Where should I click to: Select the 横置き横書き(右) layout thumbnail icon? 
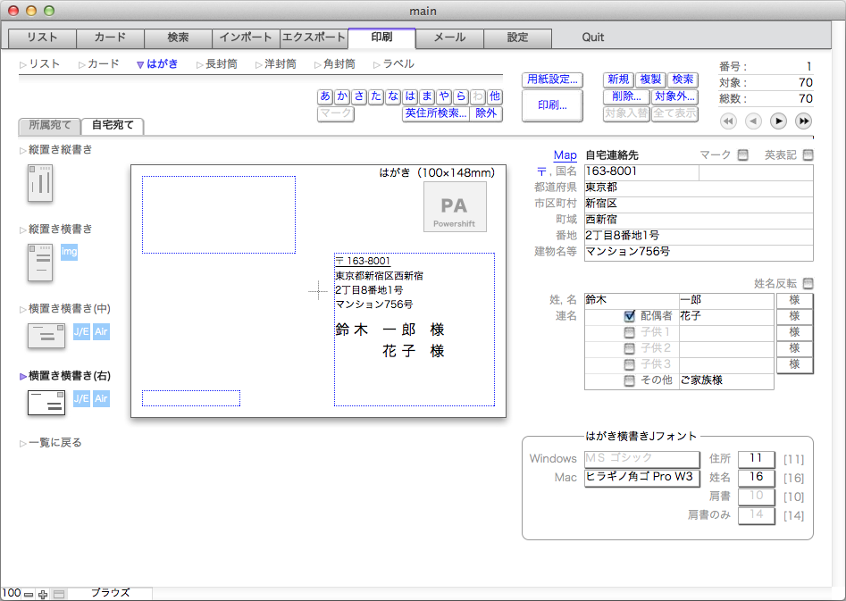[46, 403]
